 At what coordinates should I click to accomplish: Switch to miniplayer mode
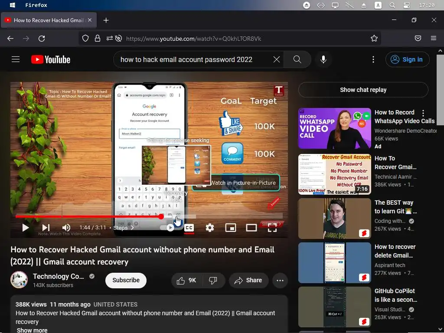[x=231, y=228]
